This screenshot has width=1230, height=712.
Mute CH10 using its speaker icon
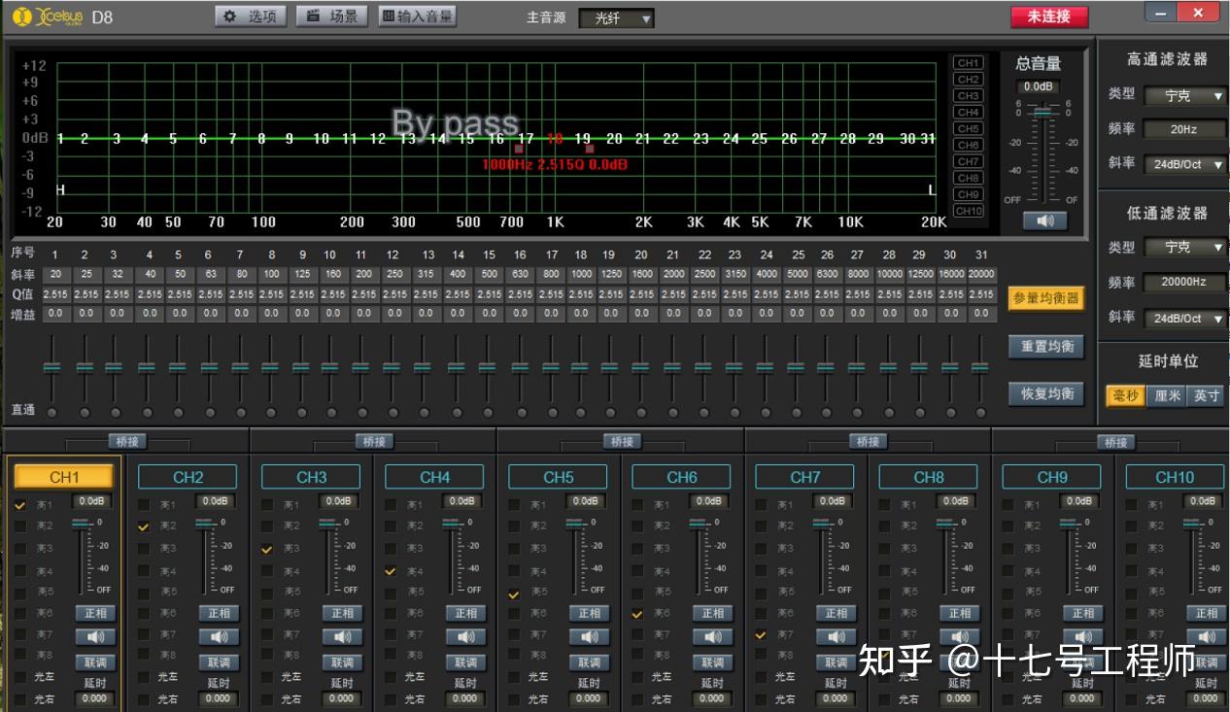coord(1206,637)
